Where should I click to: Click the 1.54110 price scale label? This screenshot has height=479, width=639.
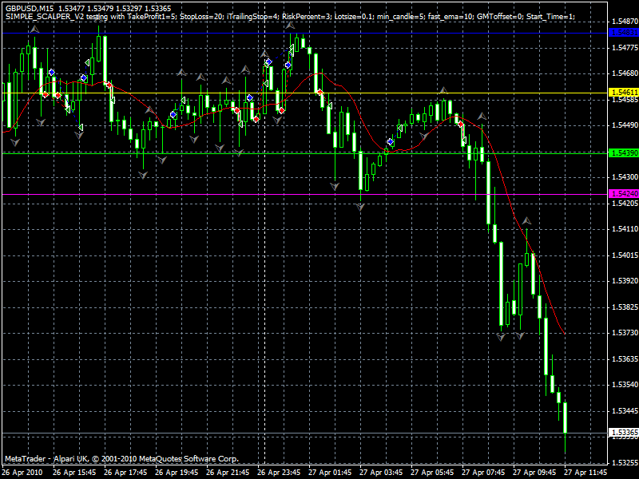[625, 229]
